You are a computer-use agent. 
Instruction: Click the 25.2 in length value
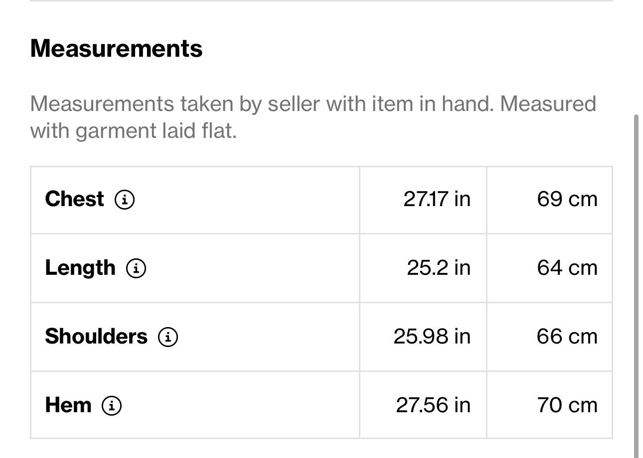coord(439,268)
